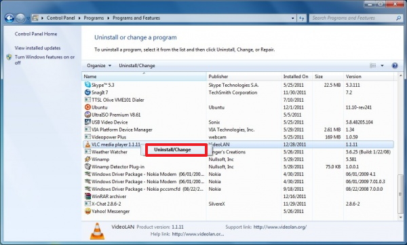Click the Yahoo! Messenger smiley icon
Viewport: 407px width, 245px height.
tap(88, 211)
